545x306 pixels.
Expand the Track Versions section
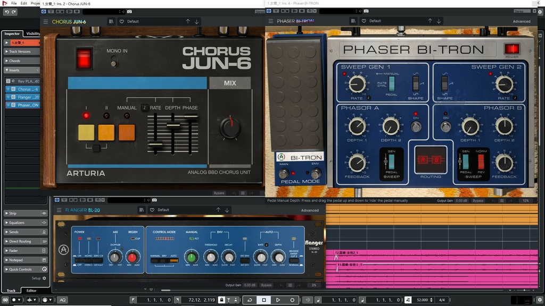click(x=21, y=52)
